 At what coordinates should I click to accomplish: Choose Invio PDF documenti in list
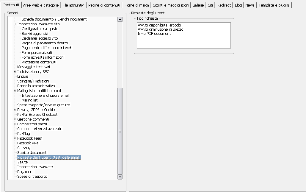coord(155,34)
